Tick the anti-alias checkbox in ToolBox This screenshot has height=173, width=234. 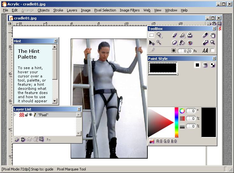(212, 50)
